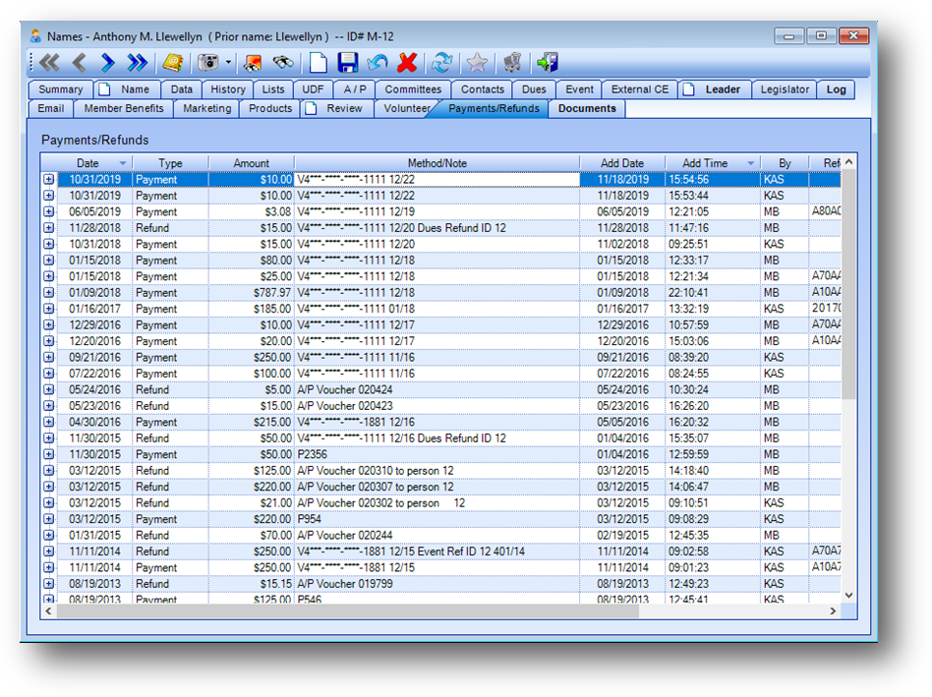Switch to the Email tab
932x697 pixels.
coord(50,108)
